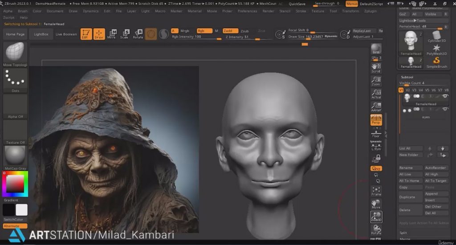Expand the Split section

click(403, 233)
